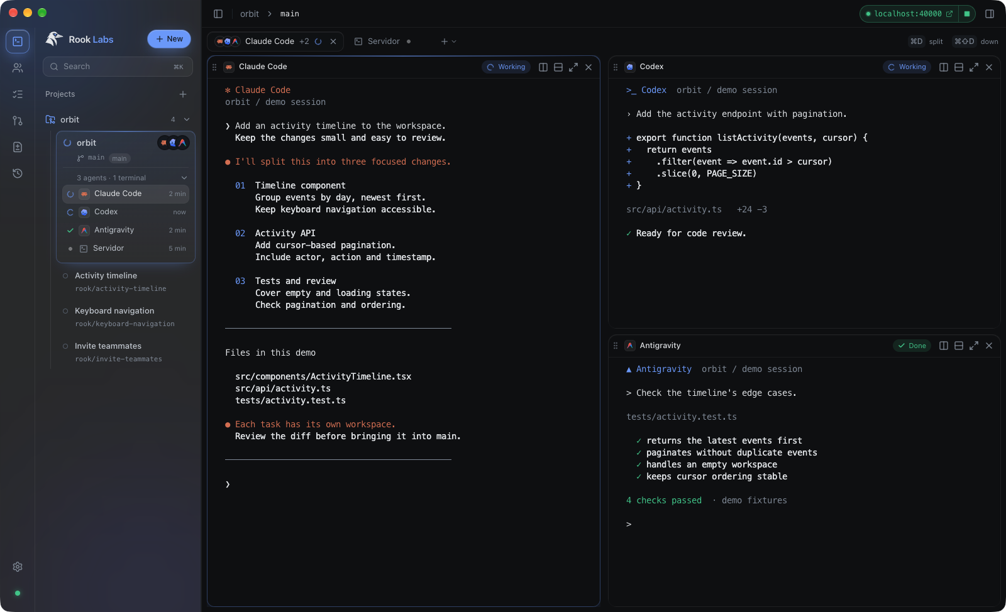Split the Claude Code pane vertically
Viewport: 1006px width, 612px height.
543,67
